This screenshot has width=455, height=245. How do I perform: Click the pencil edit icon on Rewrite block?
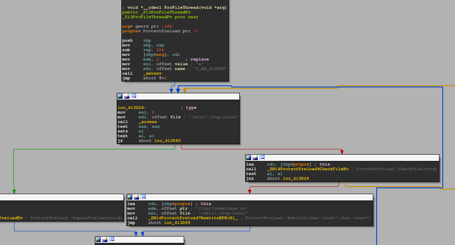click(x=136, y=197)
